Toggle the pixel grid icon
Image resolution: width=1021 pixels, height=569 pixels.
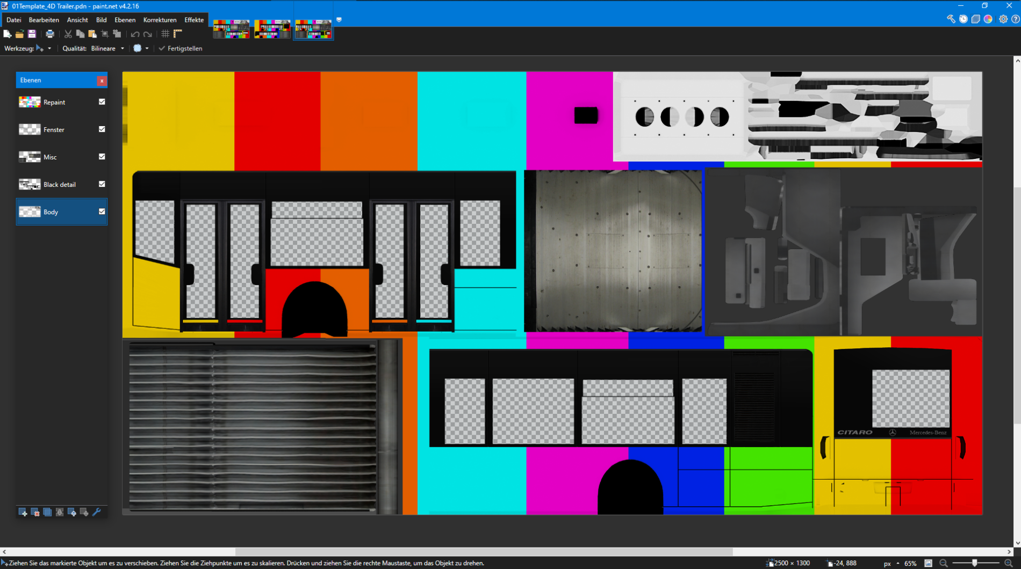[x=165, y=34]
